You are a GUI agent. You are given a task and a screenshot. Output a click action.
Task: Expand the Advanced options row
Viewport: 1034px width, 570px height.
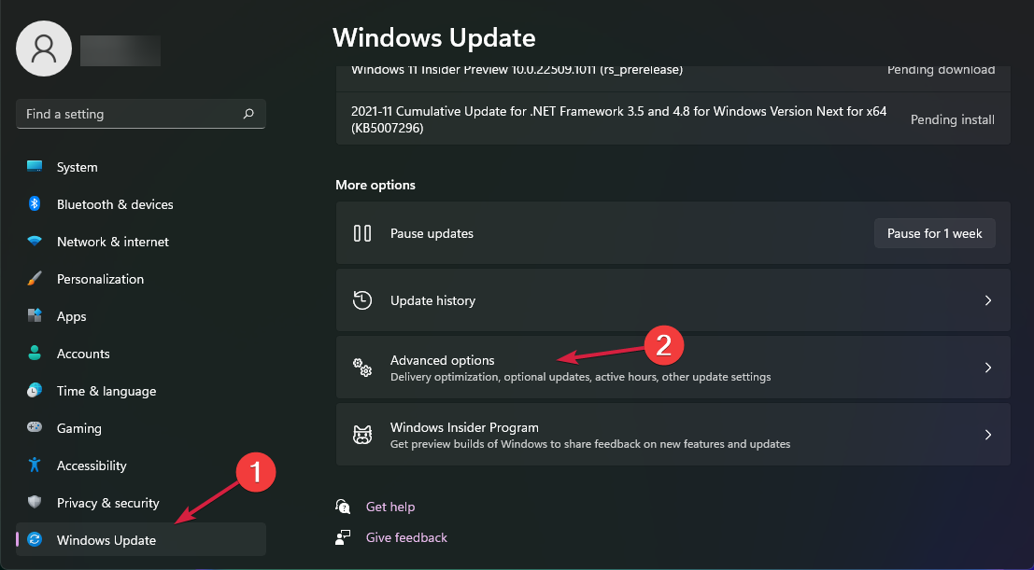point(673,367)
